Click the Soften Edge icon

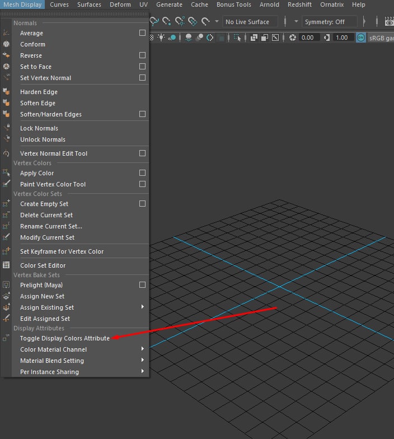(x=6, y=103)
